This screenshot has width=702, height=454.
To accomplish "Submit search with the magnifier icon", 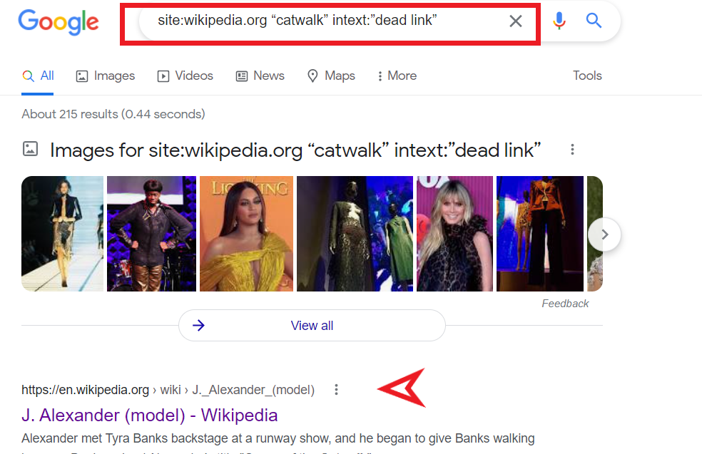I will click(594, 21).
